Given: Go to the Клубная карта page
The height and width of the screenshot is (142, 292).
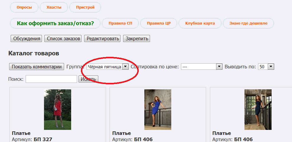Looking at the screenshot, I should point(200,23).
